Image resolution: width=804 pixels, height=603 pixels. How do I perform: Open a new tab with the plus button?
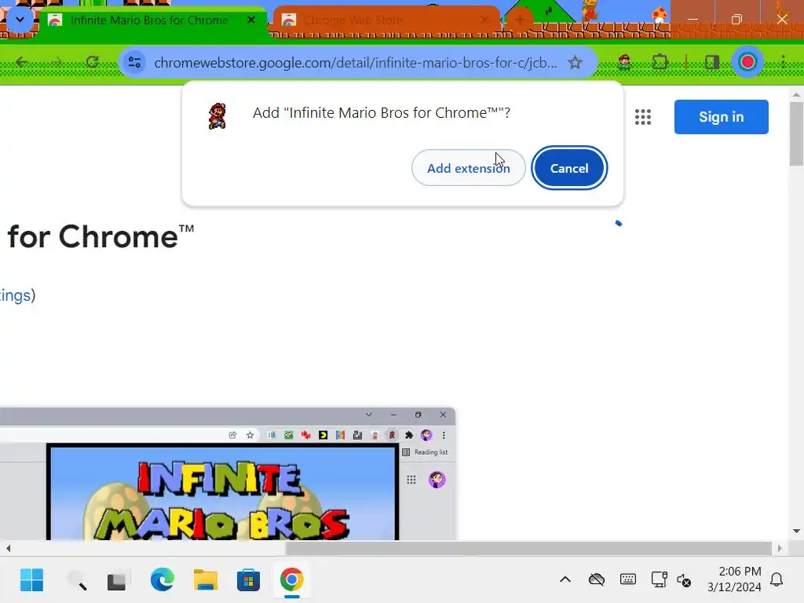pyautogui.click(x=520, y=20)
